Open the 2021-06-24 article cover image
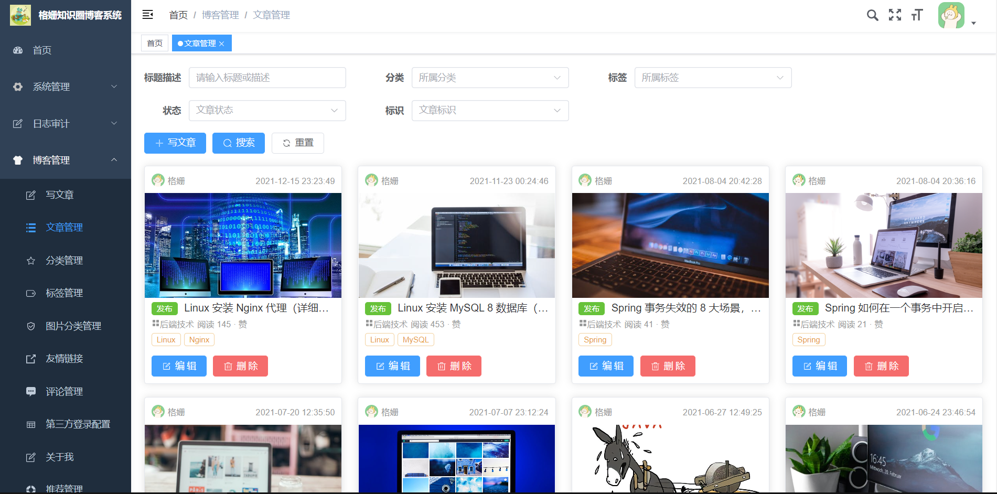The width and height of the screenshot is (997, 494). pyautogui.click(x=884, y=458)
